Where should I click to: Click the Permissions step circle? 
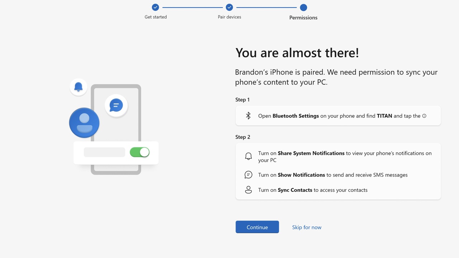click(303, 7)
